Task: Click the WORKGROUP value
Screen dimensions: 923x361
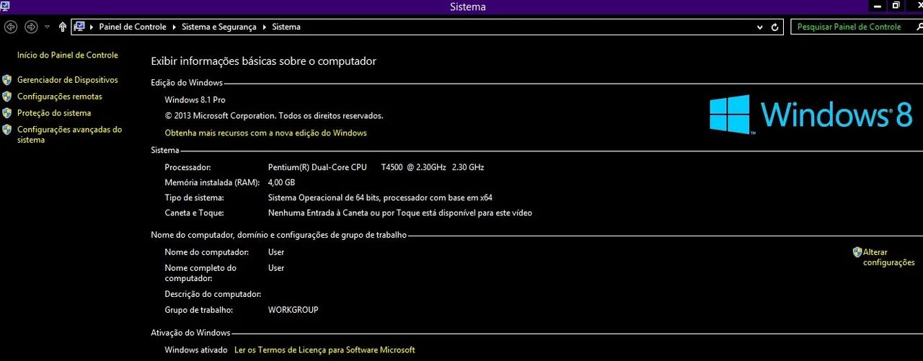Action: pos(293,310)
